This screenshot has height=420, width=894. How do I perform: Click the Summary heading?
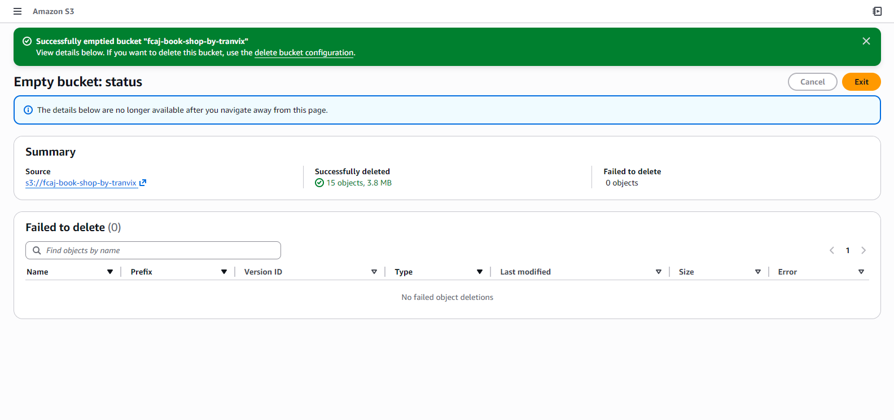click(x=50, y=152)
